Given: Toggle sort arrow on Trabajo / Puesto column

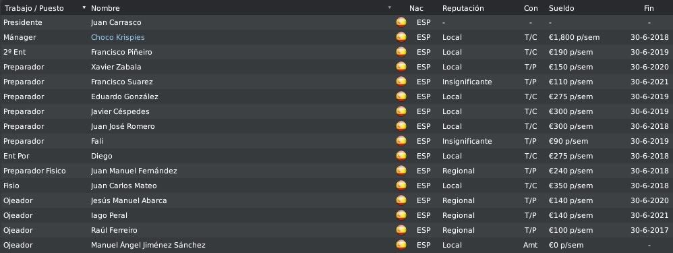Looking at the screenshot, I should (x=84, y=7).
